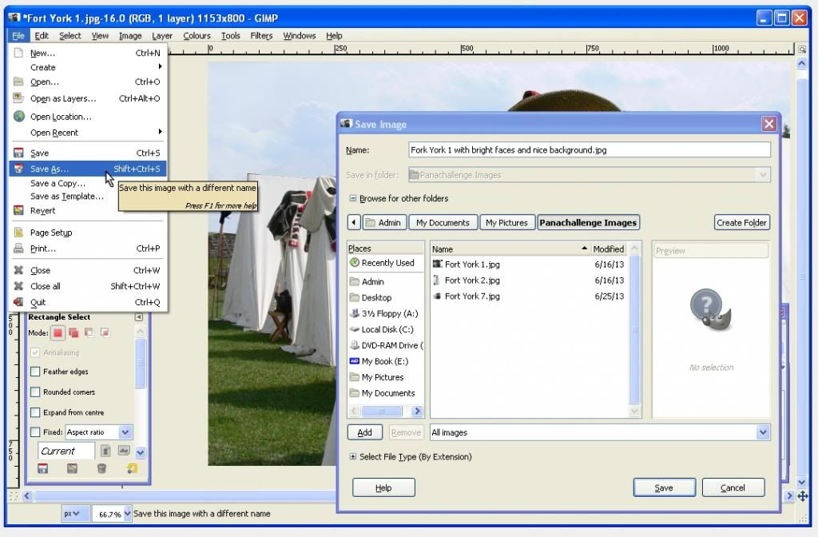Select Fort York 2.jpg file
The width and height of the screenshot is (818, 537).
coord(530,280)
